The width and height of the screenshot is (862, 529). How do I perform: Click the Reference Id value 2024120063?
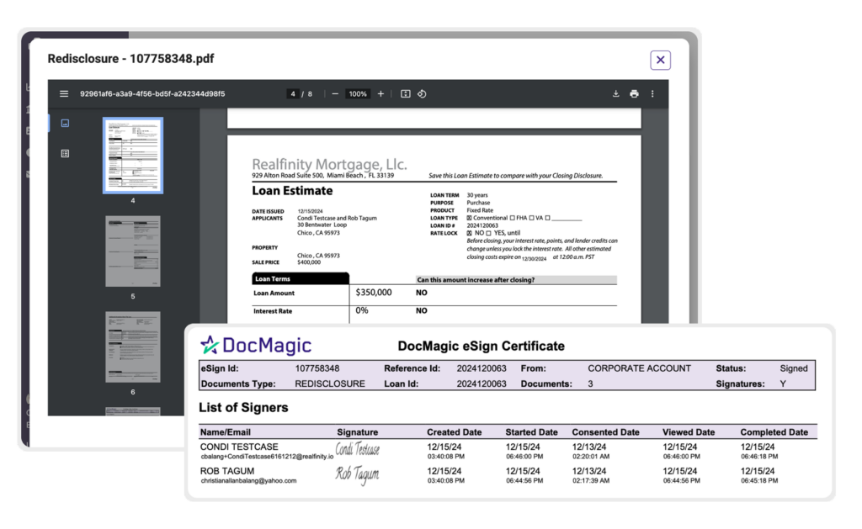click(481, 368)
